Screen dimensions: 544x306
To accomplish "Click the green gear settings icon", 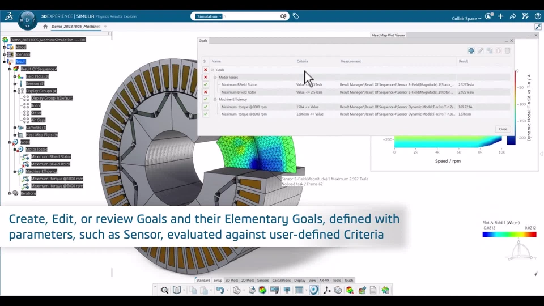I will tap(385, 290).
